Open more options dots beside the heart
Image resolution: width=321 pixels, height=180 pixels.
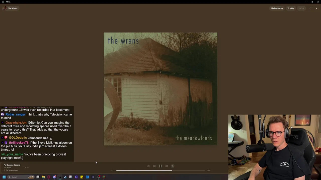[x=28, y=167]
